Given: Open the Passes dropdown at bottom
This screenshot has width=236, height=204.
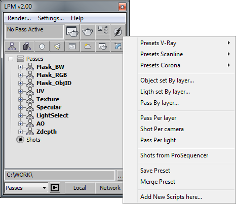Looking at the screenshot, I should 26,188.
